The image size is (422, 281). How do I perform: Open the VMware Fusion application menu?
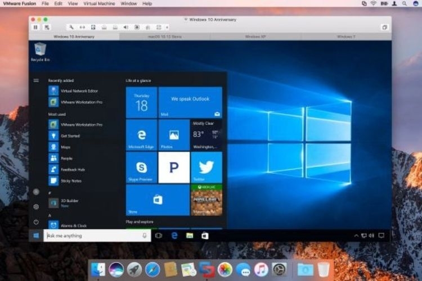coord(19,3)
